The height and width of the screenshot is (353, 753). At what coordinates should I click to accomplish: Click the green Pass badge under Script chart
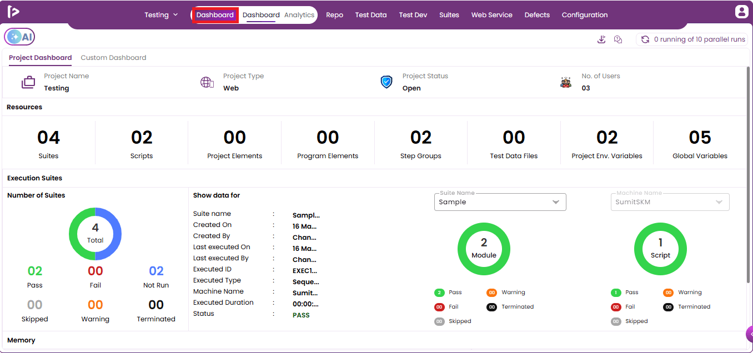[x=616, y=293]
